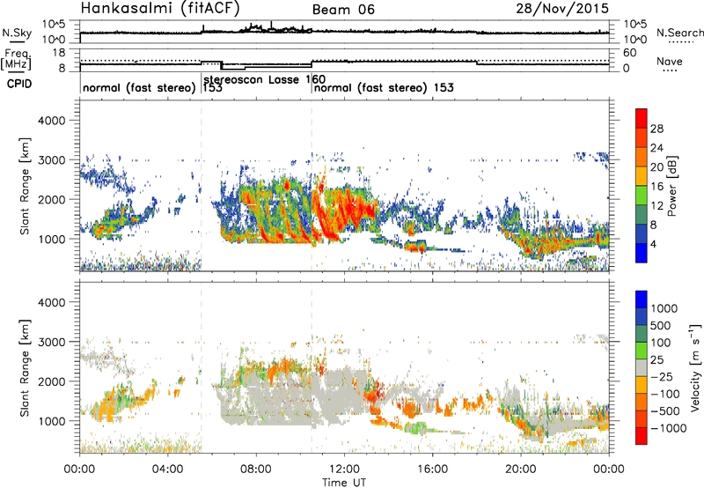Click the blue top segment of Velocity colour bar

click(x=642, y=299)
